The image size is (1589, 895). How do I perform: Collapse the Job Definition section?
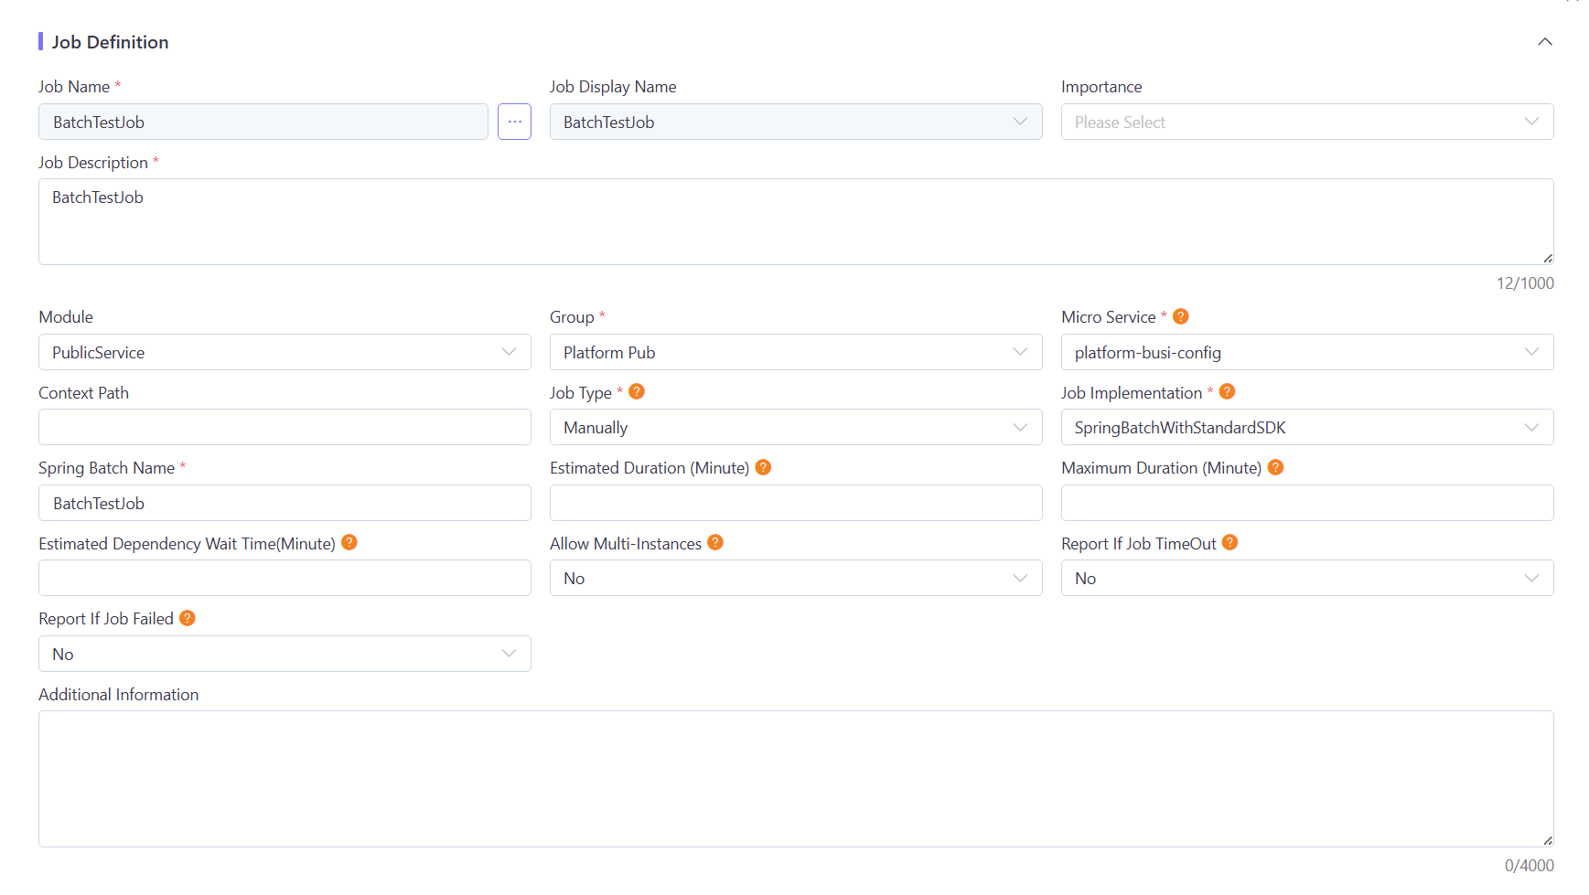1544,42
